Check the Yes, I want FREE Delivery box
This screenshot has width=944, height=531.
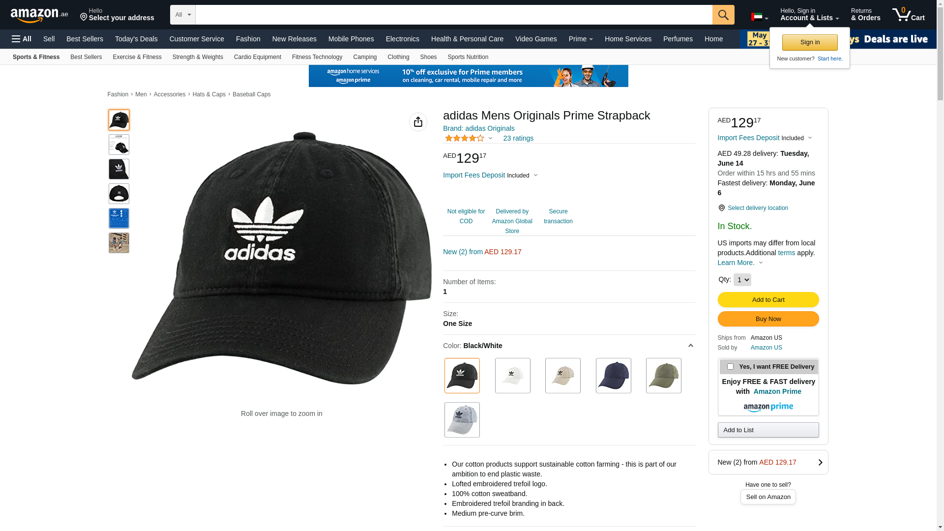(730, 367)
